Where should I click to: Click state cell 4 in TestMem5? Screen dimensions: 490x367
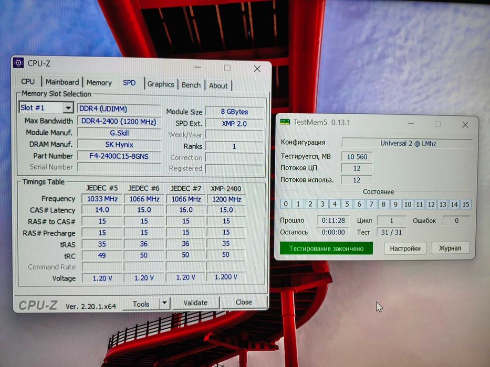[x=335, y=204]
